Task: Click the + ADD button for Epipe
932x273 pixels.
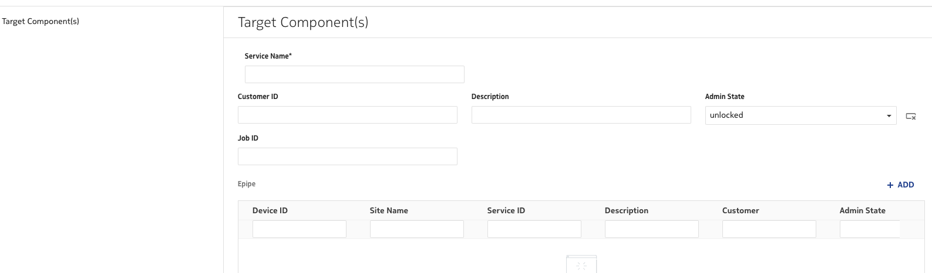Action: 900,185
